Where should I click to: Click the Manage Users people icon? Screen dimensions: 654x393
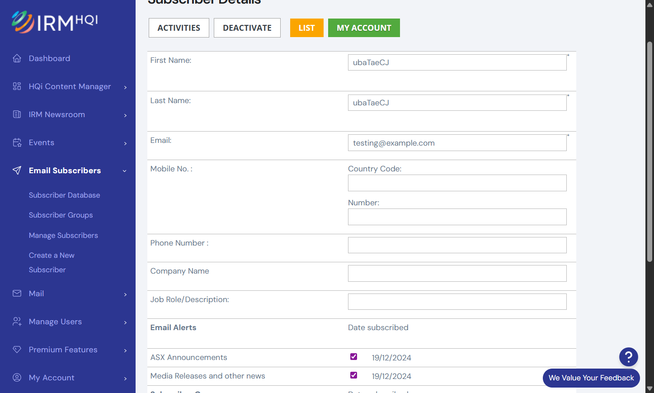click(17, 322)
